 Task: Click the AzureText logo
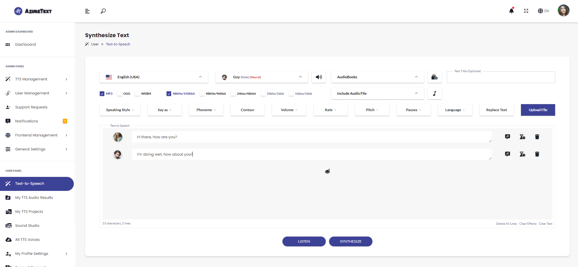click(33, 11)
